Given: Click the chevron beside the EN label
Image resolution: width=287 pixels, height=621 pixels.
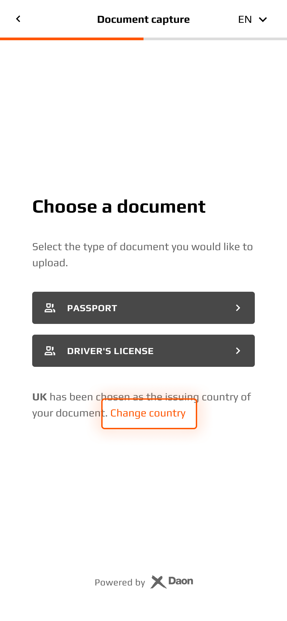Looking at the screenshot, I should [263, 19].
